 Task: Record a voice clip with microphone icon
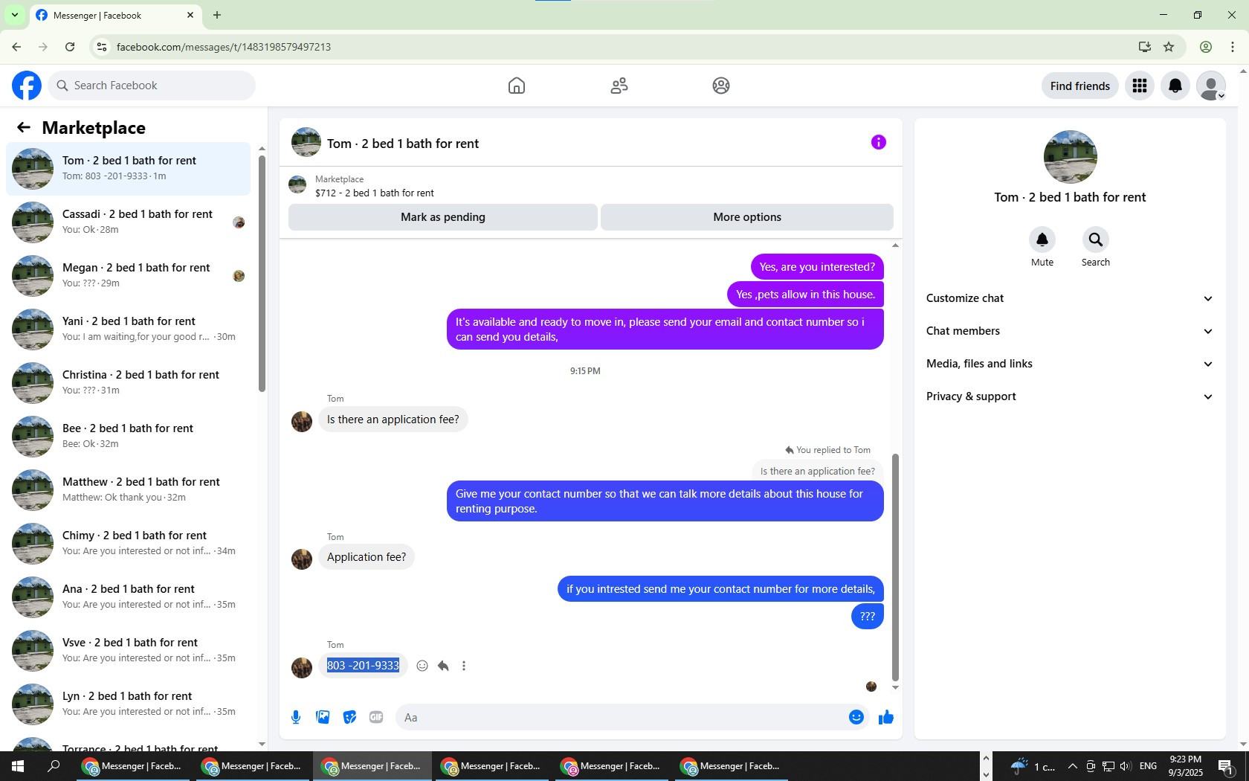(x=296, y=717)
